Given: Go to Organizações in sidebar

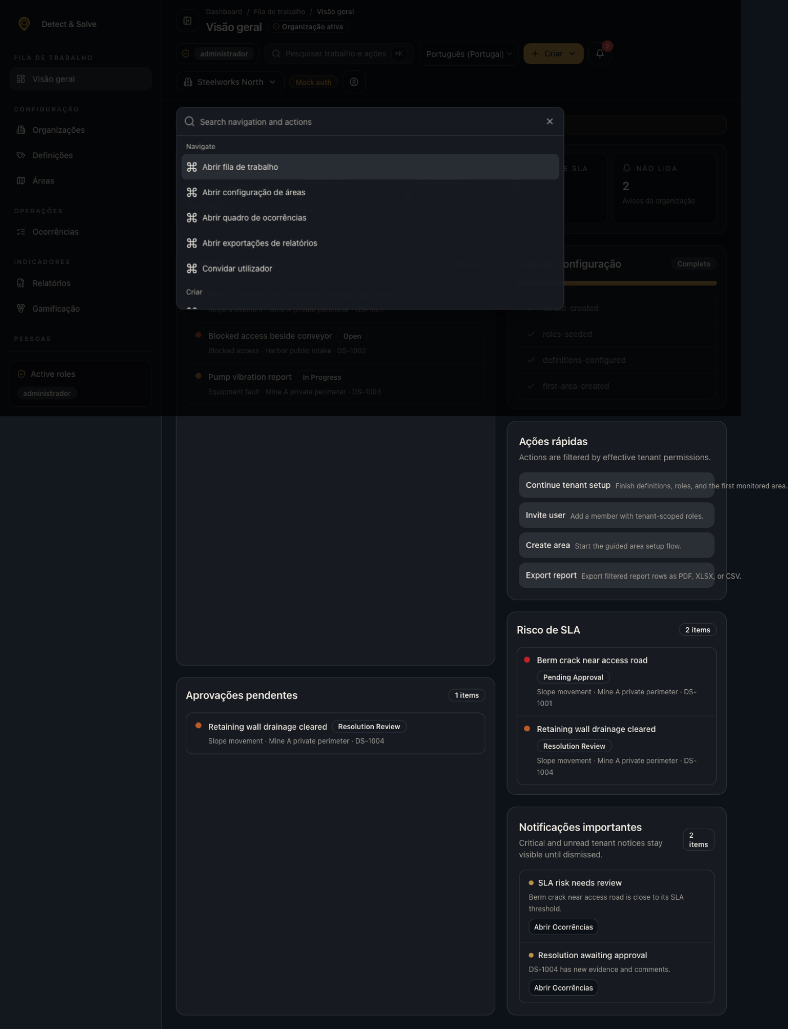Looking at the screenshot, I should (x=81, y=130).
